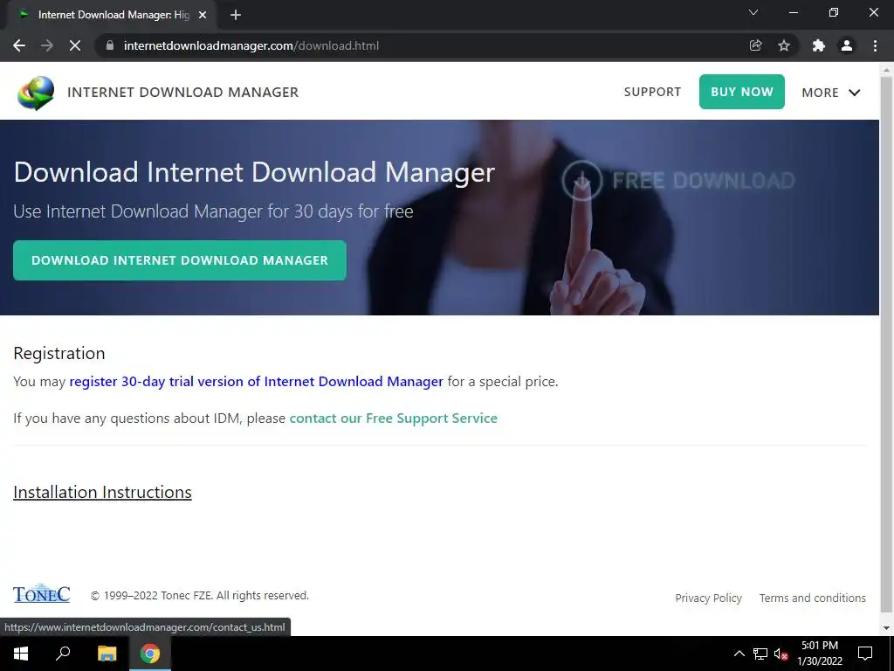Open Windows taskbar search
Viewport: 894px width, 671px height.
tap(63, 654)
